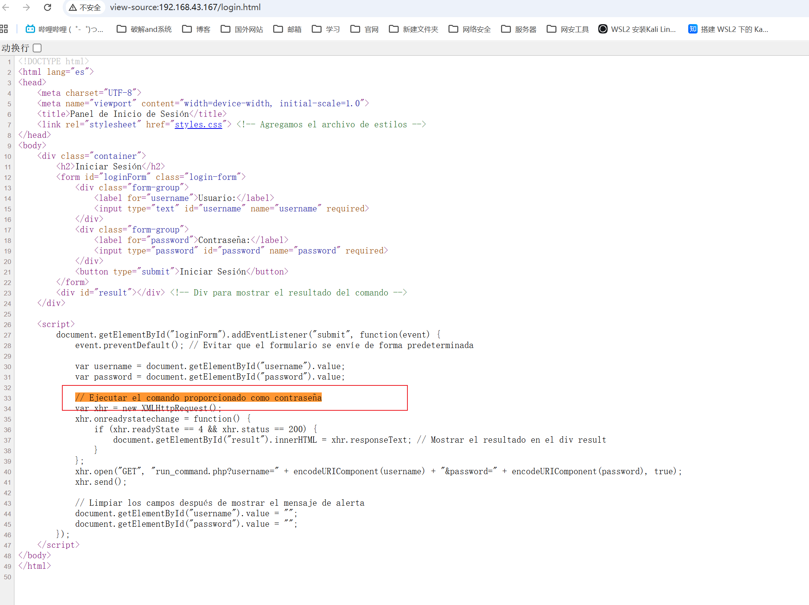Open the 国外网站 bookmark folder

[242, 29]
